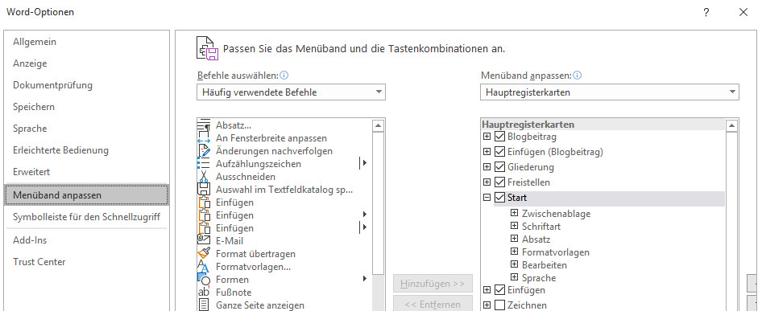The height and width of the screenshot is (311, 762).
Task: Select the Menüband anpassen category
Action: pos(86,195)
